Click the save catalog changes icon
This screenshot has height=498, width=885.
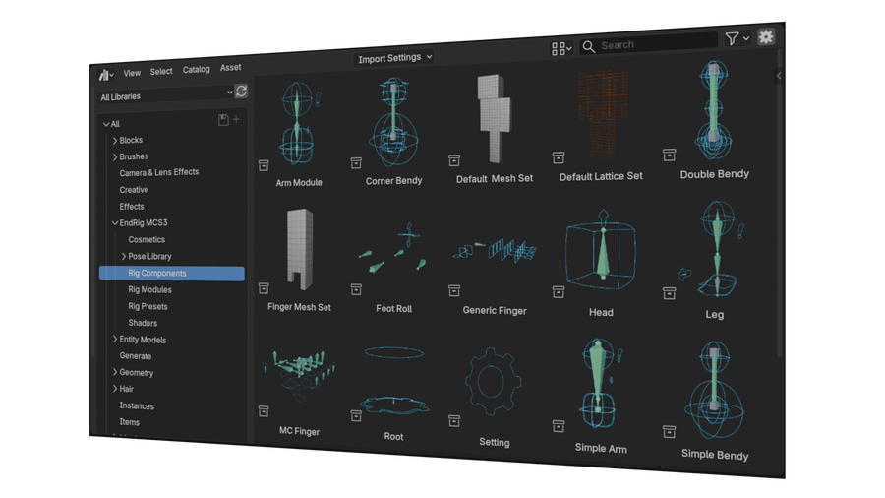[223, 120]
